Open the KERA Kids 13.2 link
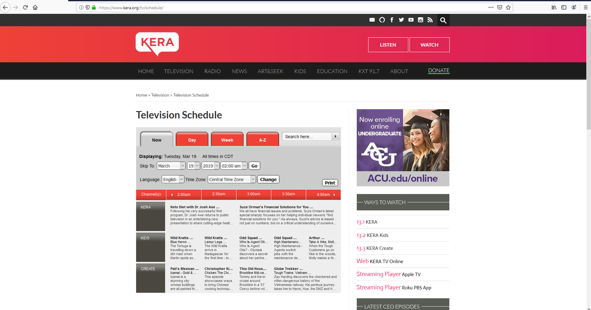591x310 pixels. pyautogui.click(x=372, y=235)
